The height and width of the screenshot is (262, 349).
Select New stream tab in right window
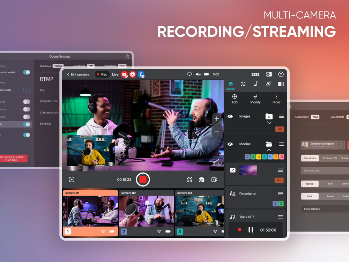click(x=310, y=158)
